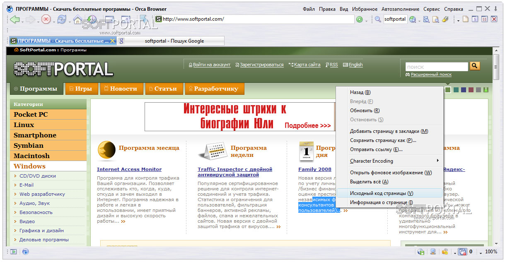Toggle the highlighter marker tool
505x262 pixels.
(445, 19)
